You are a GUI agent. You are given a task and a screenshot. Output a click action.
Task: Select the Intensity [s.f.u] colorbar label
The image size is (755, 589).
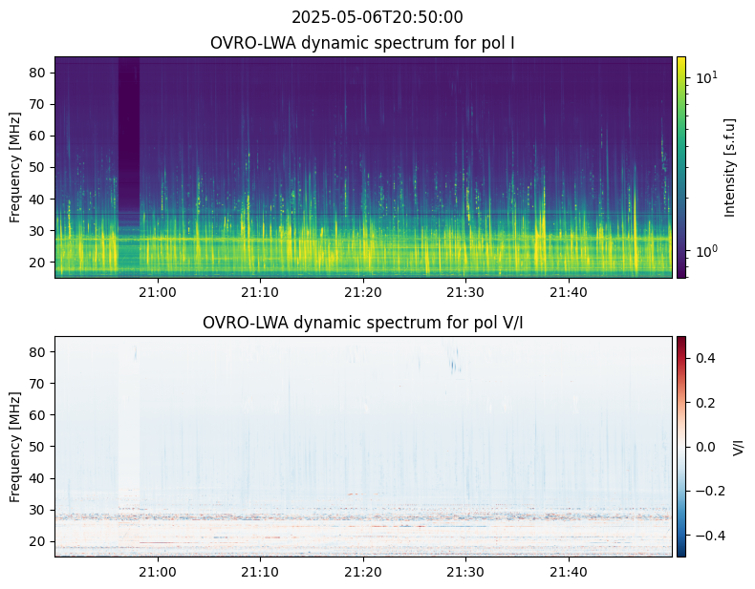tap(731, 167)
